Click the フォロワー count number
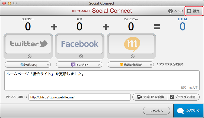This screenshot has height=118, width=204. click(28, 26)
